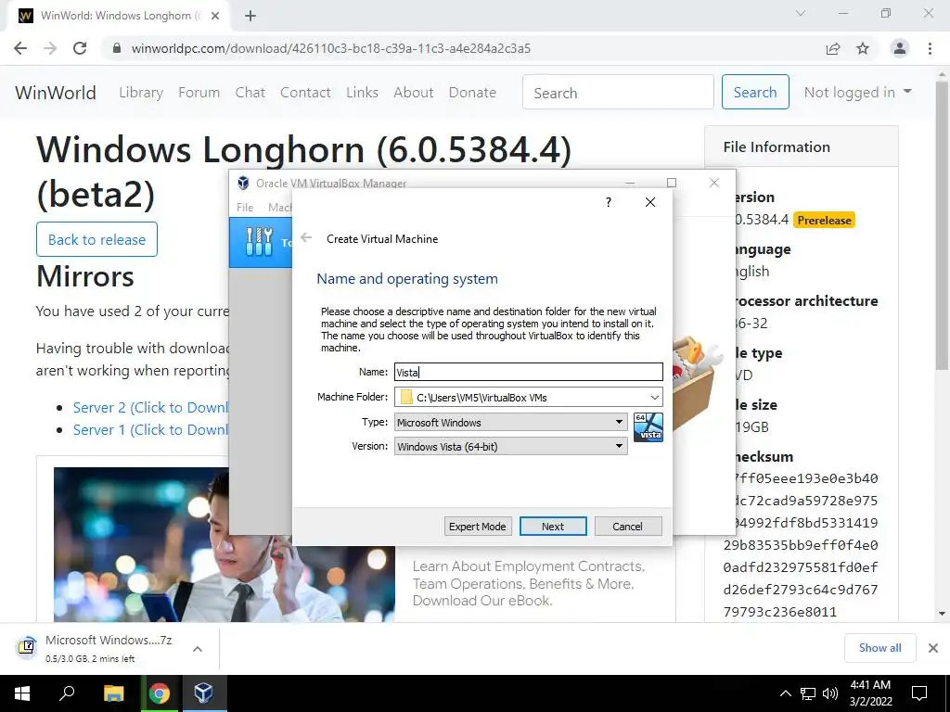Viewport: 950px width, 712px height.
Task: Click the Cancel button in wizard
Action: pyautogui.click(x=628, y=527)
